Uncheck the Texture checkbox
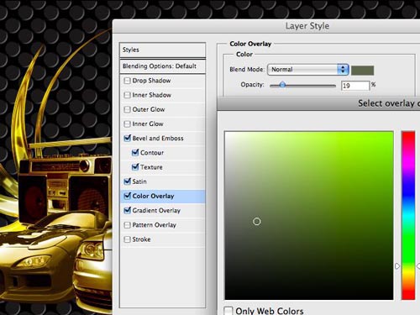The image size is (420, 315). [135, 167]
